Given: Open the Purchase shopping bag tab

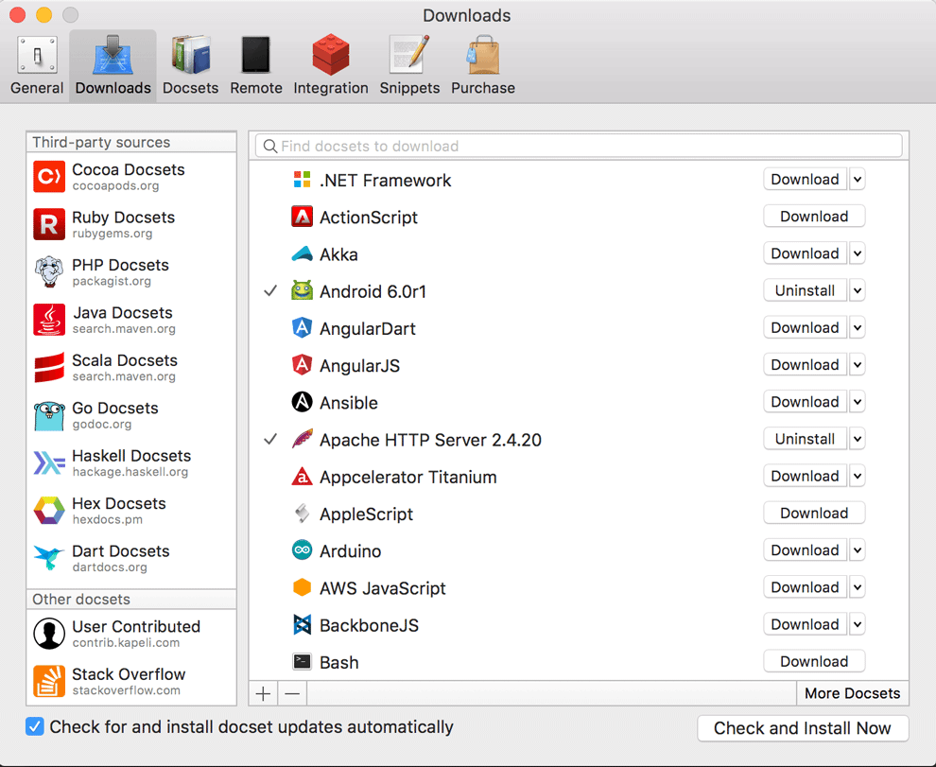Looking at the screenshot, I should pos(482,66).
